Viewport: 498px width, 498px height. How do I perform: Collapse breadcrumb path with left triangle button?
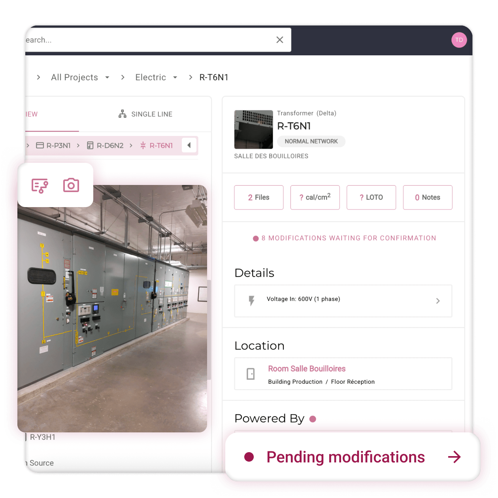coord(189,145)
